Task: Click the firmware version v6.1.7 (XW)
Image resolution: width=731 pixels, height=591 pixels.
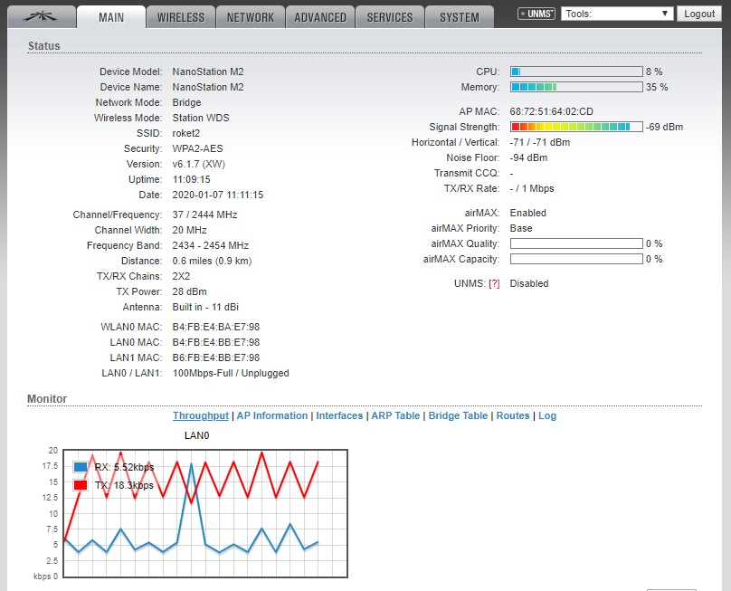Action: click(199, 164)
